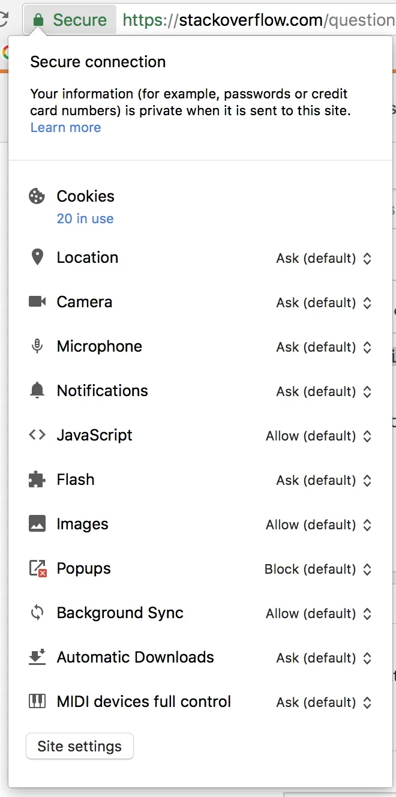Click the Flash puzzle piece icon
The width and height of the screenshot is (396, 797).
(37, 480)
